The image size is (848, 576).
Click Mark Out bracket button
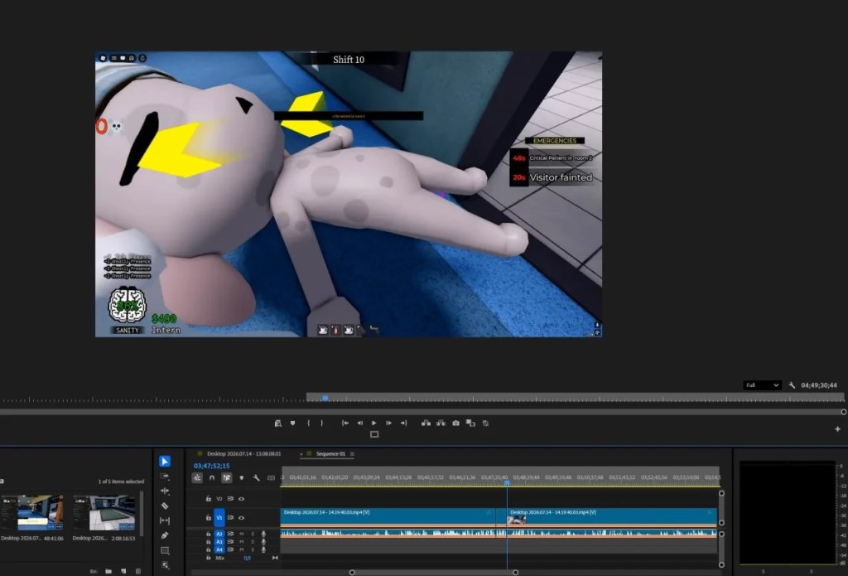(x=321, y=424)
